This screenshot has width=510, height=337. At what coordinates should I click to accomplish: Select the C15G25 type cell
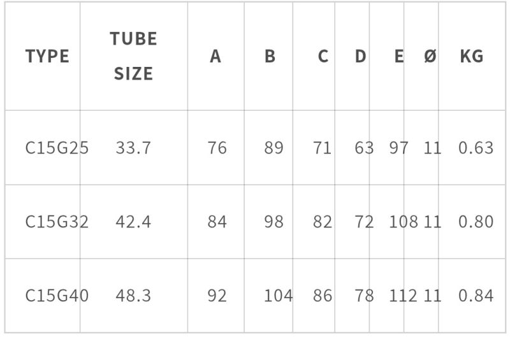(57, 148)
